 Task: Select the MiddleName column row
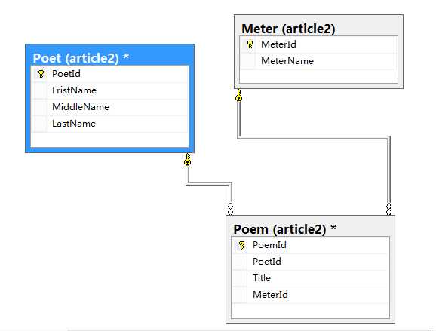(110, 107)
